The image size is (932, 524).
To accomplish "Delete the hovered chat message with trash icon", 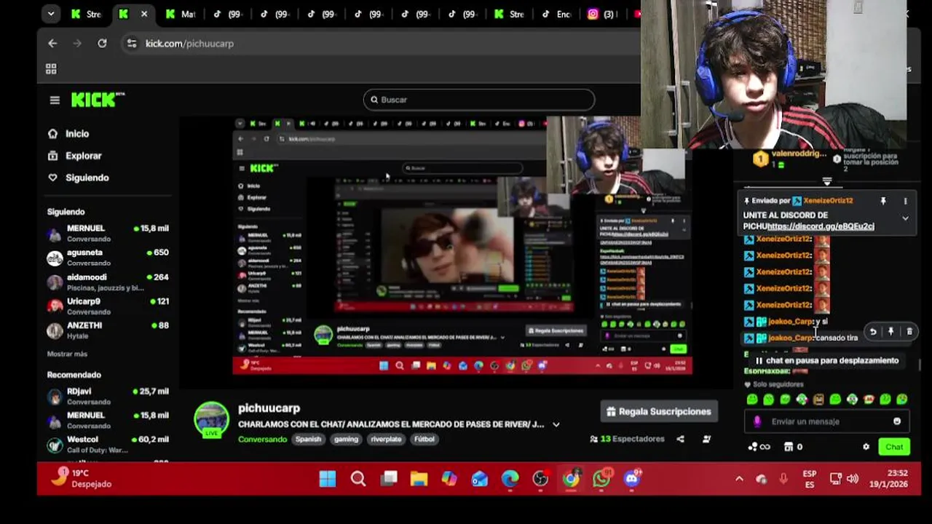I will point(909,332).
